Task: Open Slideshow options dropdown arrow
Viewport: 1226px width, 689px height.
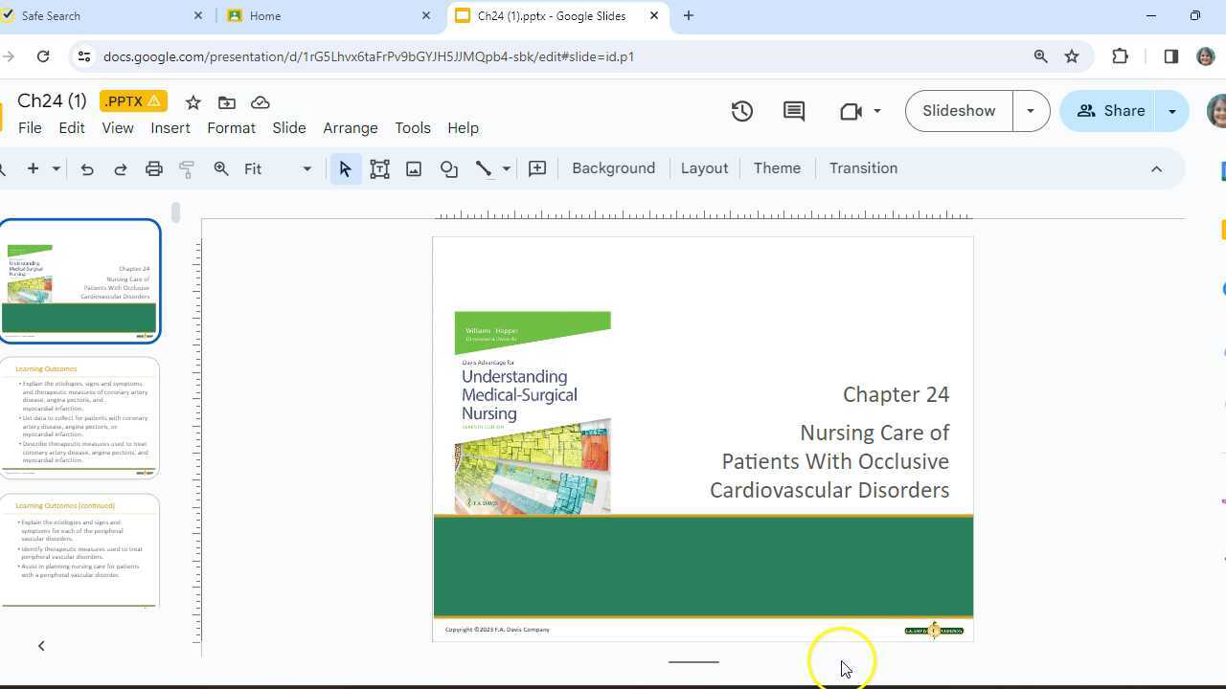Action: (1031, 111)
